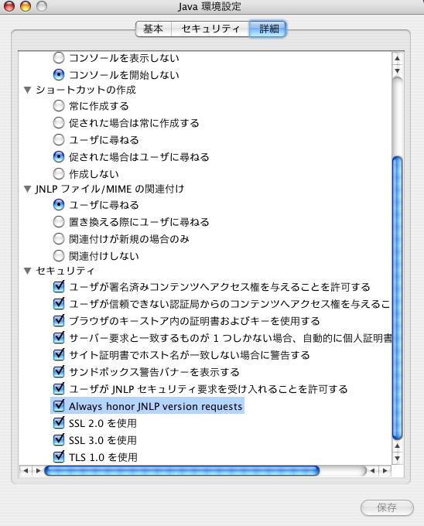This screenshot has width=424, height=526.
Task: Select the 詳細 tab
Action: (268, 29)
